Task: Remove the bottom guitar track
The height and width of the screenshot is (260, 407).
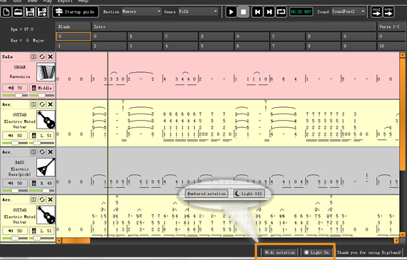Action: point(51,200)
